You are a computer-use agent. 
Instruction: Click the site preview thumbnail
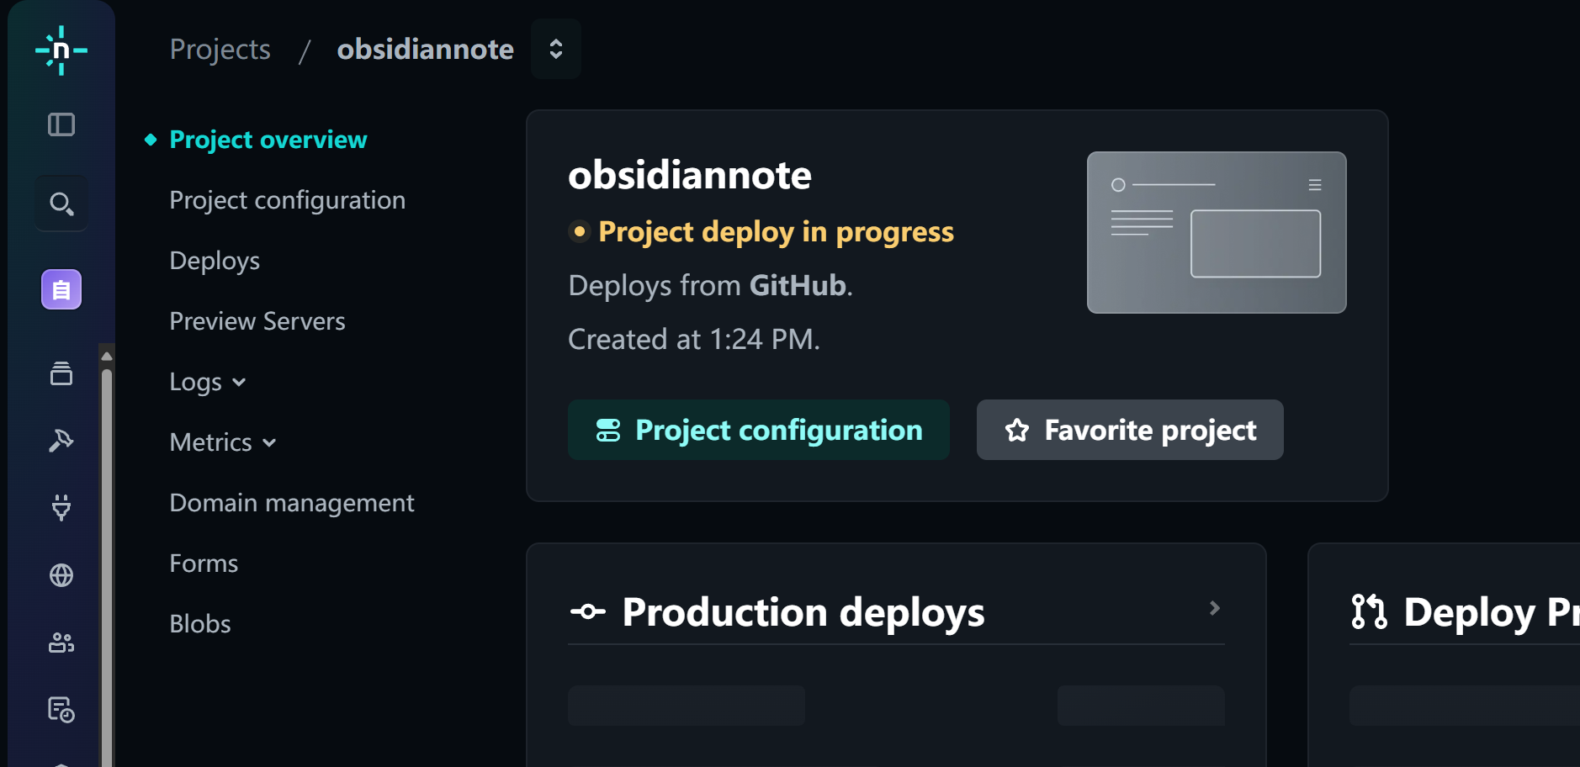(x=1217, y=232)
